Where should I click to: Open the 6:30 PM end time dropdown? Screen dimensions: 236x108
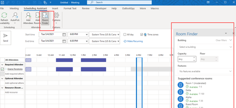(x=87, y=41)
